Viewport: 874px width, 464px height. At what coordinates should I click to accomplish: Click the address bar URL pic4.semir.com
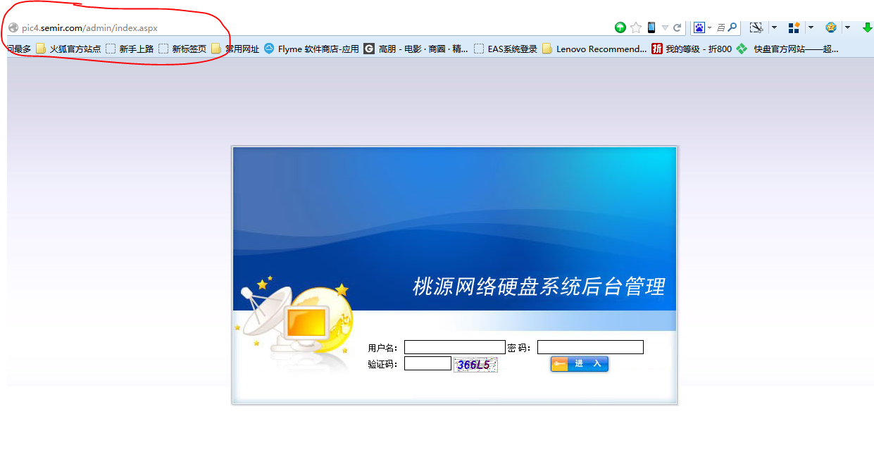coord(89,28)
